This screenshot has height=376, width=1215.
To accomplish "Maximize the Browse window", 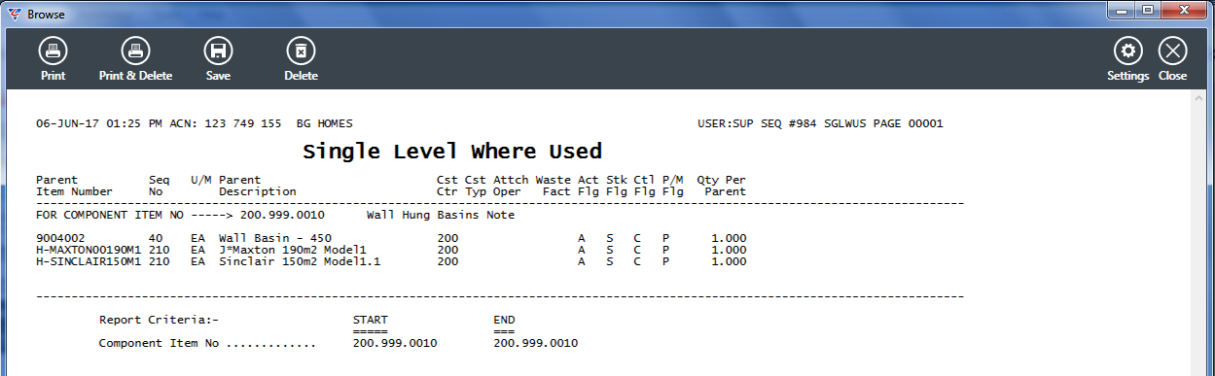I will 1148,12.
